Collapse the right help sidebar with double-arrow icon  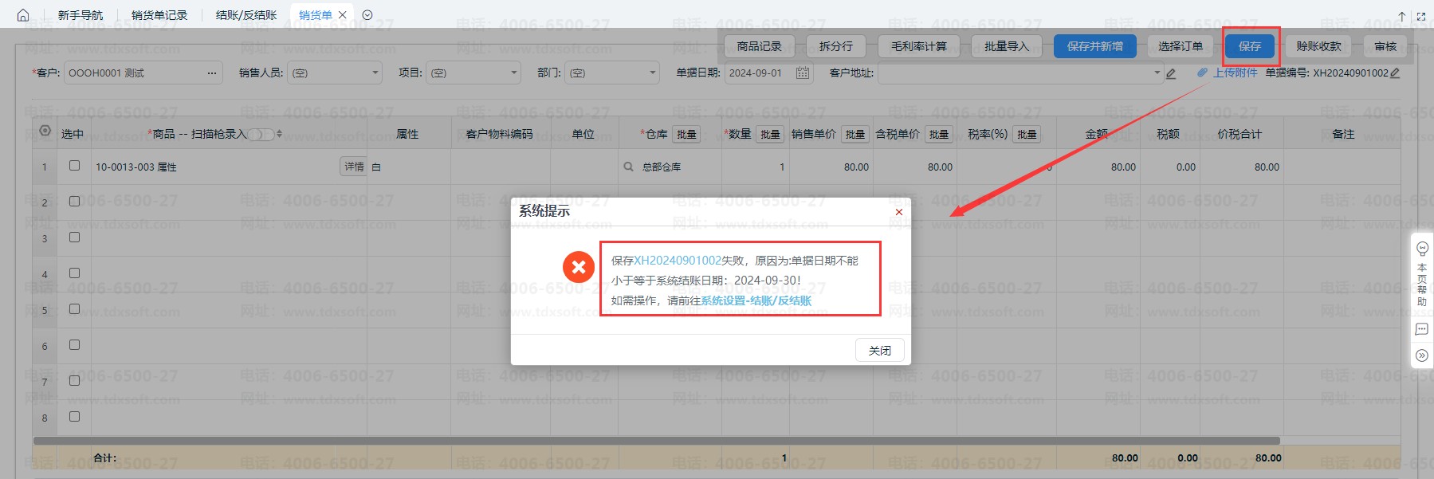click(x=1422, y=355)
